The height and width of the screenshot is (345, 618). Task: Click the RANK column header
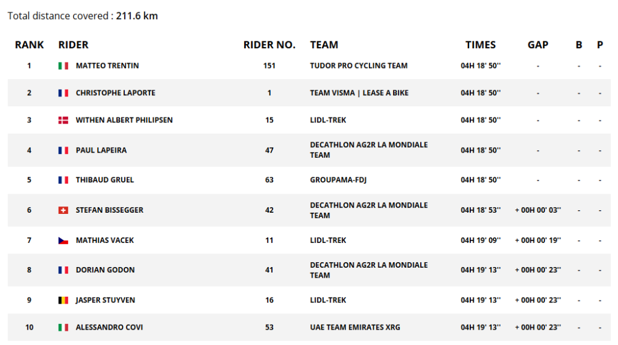pos(30,45)
